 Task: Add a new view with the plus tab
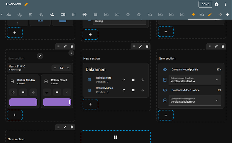click(228, 14)
